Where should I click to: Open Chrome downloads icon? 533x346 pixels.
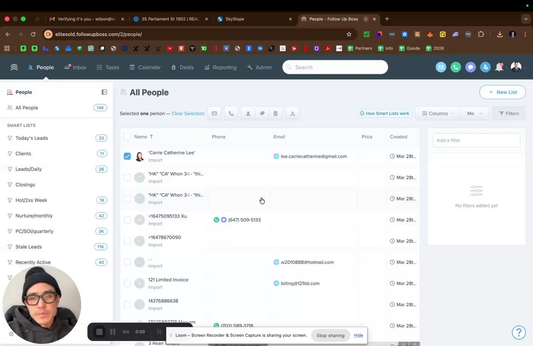point(500,34)
